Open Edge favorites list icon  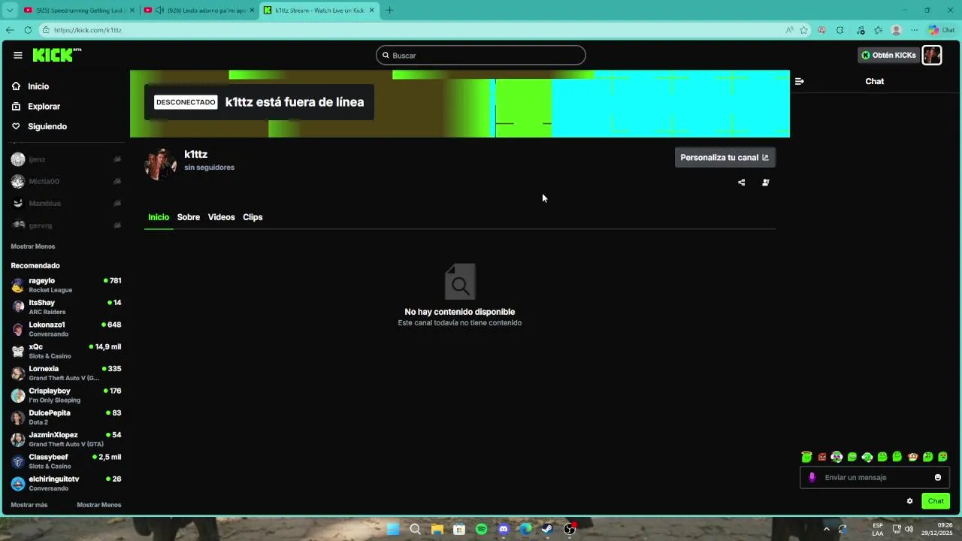[878, 30]
